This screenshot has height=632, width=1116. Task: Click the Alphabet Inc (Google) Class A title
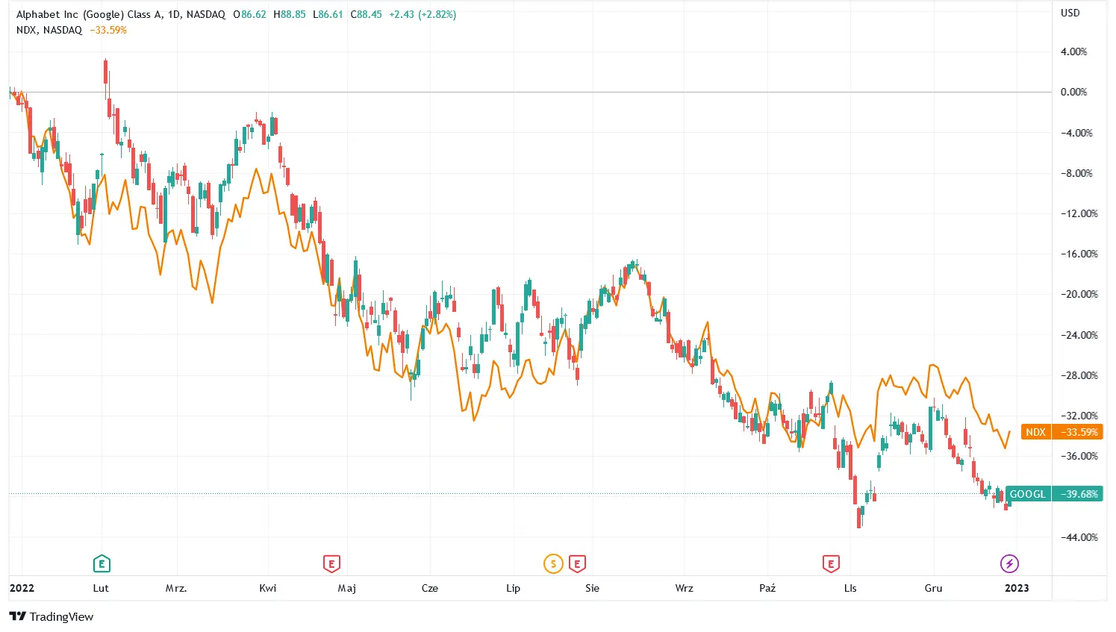(90, 14)
